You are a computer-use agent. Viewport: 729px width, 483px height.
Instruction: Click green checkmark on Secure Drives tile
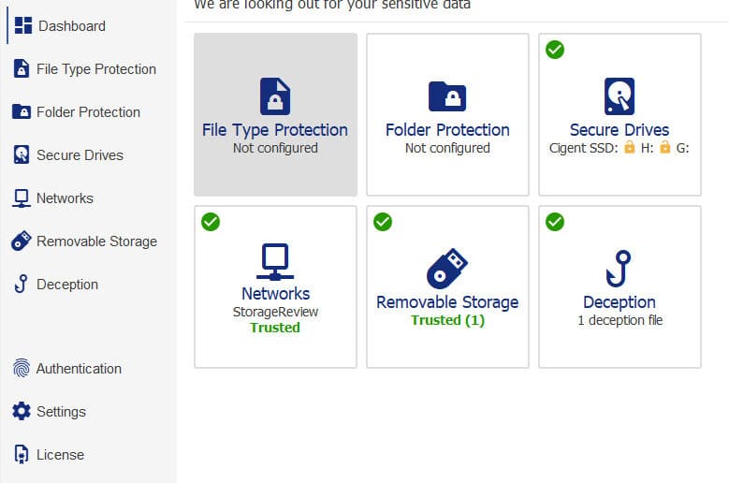tap(555, 50)
